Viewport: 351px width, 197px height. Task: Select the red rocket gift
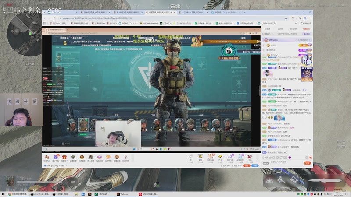point(250,157)
